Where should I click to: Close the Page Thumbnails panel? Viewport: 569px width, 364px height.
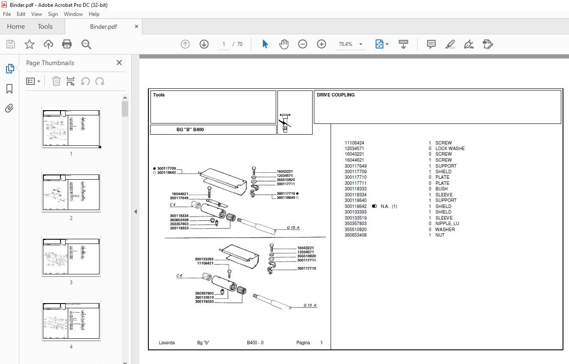point(119,63)
